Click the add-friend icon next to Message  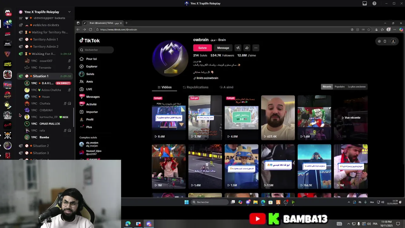click(238, 48)
